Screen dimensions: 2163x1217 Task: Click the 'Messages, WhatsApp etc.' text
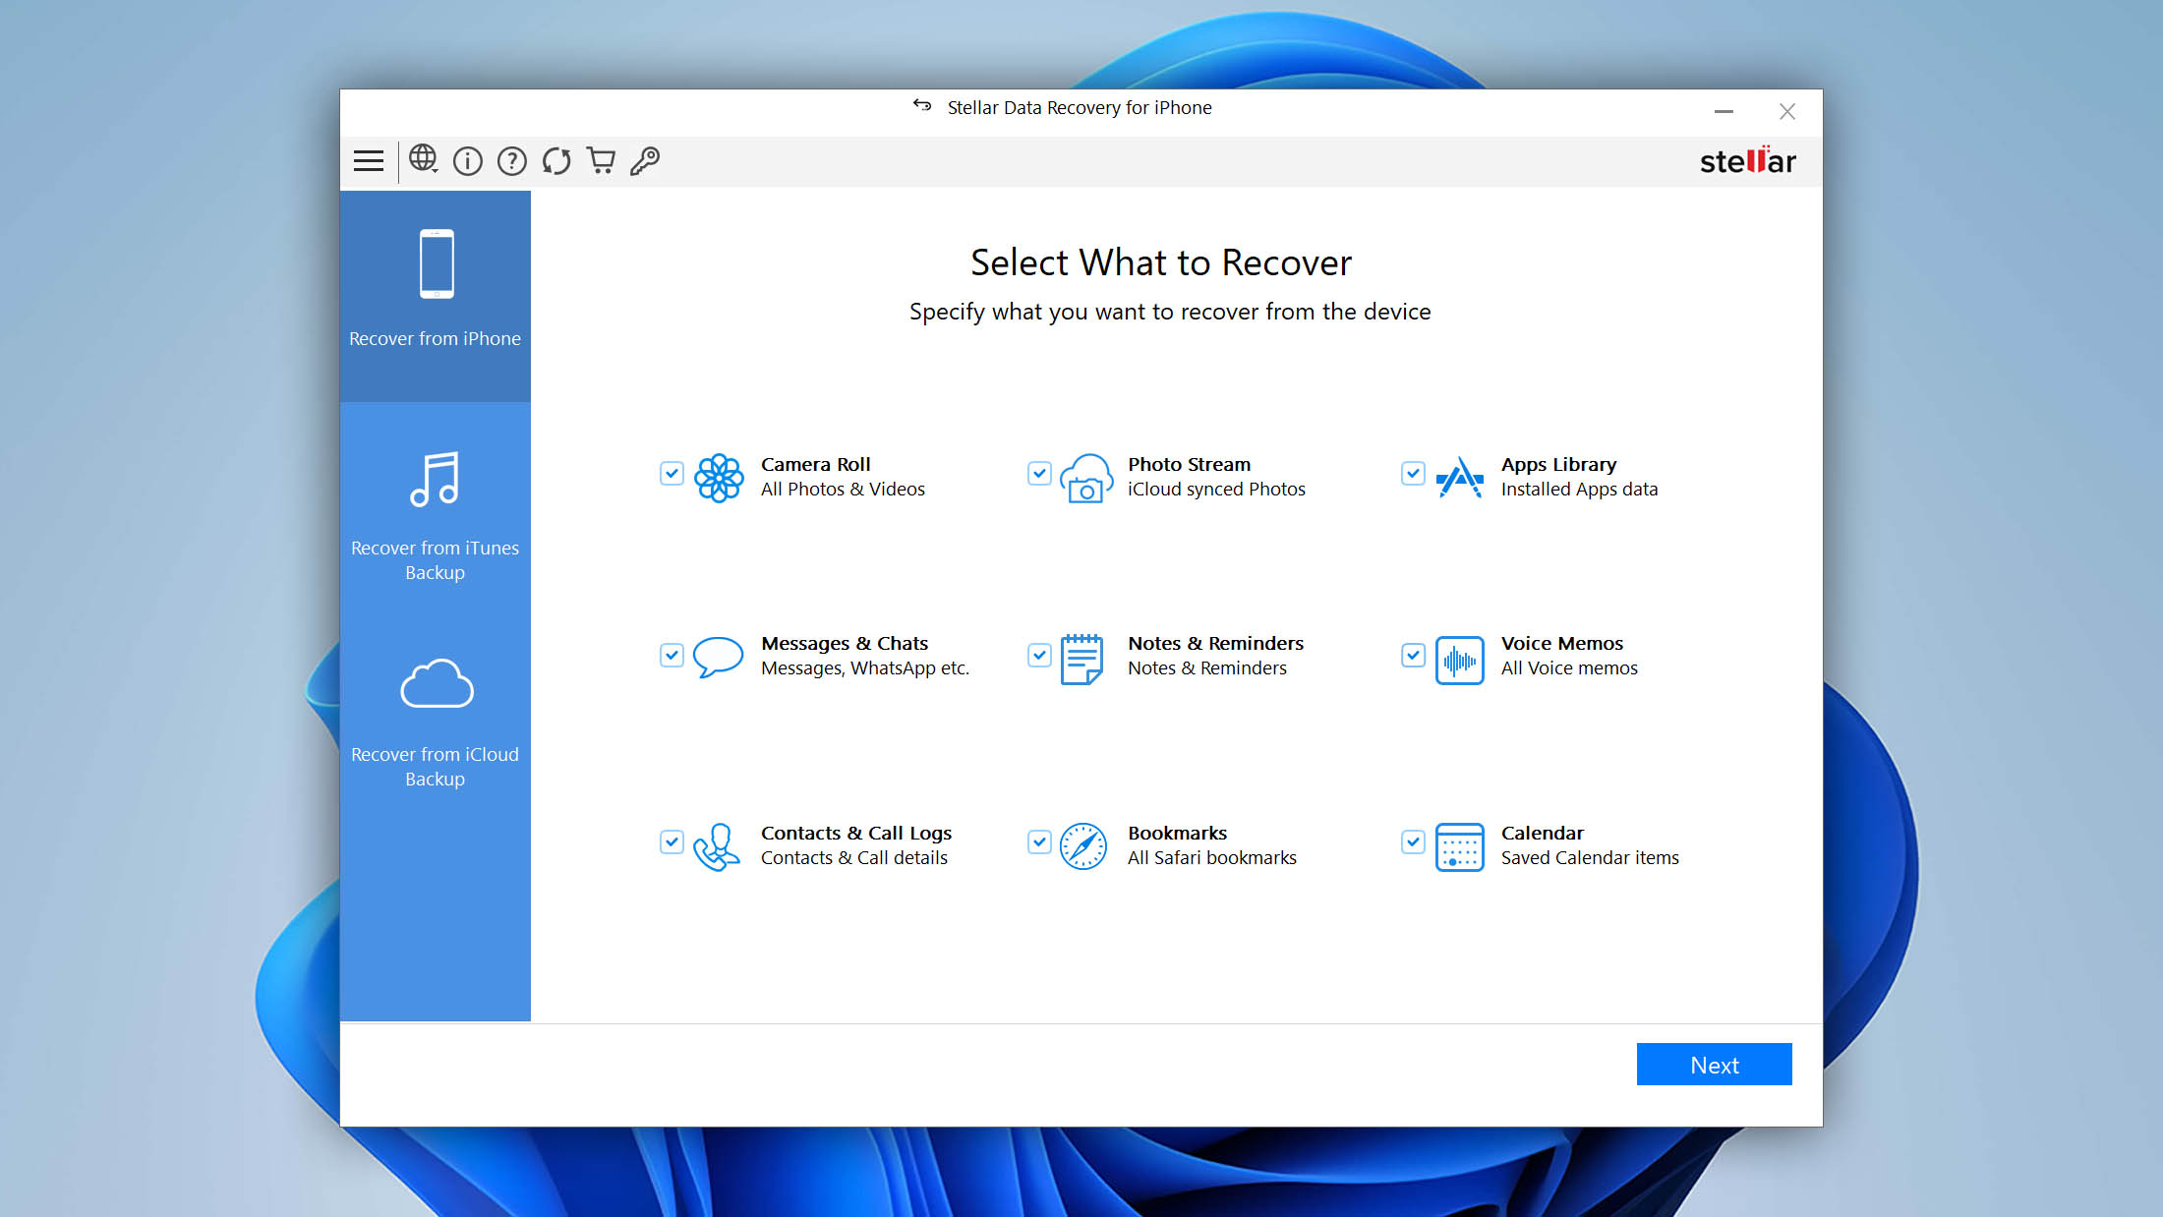point(865,667)
